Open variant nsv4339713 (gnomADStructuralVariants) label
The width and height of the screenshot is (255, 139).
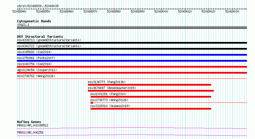click(x=49, y=40)
